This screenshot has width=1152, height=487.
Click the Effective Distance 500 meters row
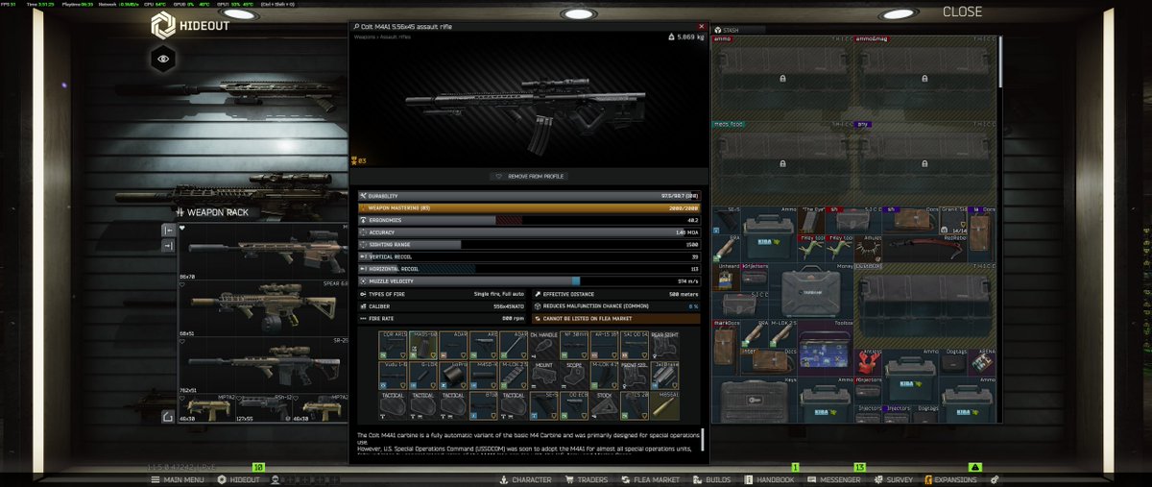pyautogui.click(x=618, y=294)
